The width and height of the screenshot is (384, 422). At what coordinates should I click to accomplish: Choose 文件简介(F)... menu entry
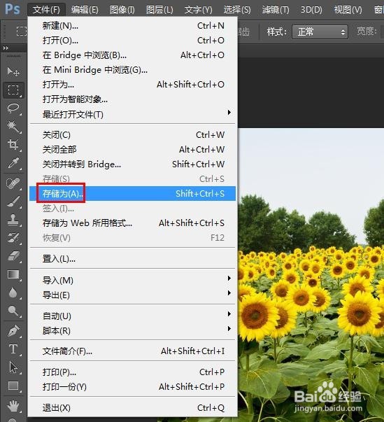tap(132, 351)
